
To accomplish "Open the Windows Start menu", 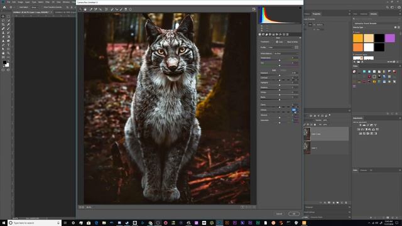I will pos(4,223).
